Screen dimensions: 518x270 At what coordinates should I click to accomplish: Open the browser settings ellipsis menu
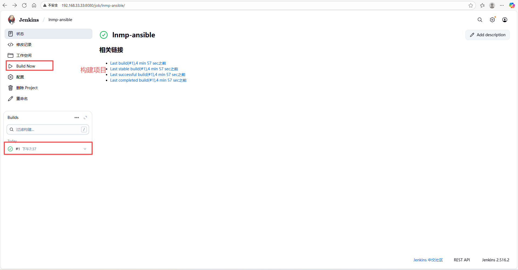click(502, 5)
